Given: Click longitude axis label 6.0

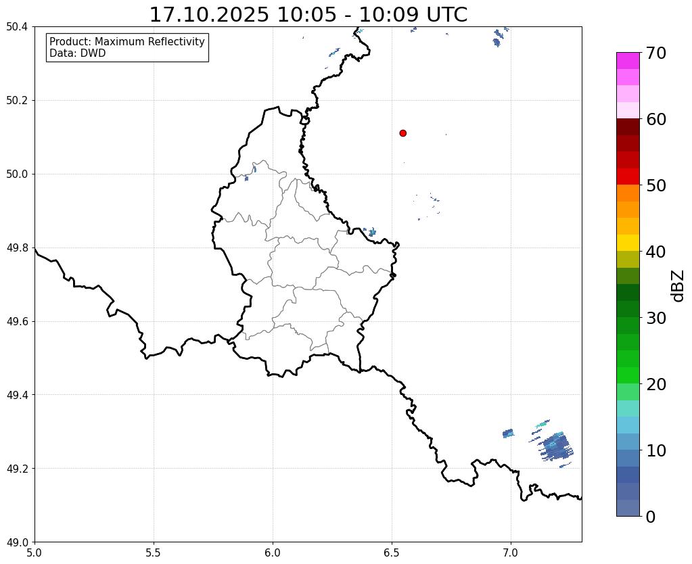Looking at the screenshot, I should tap(273, 553).
